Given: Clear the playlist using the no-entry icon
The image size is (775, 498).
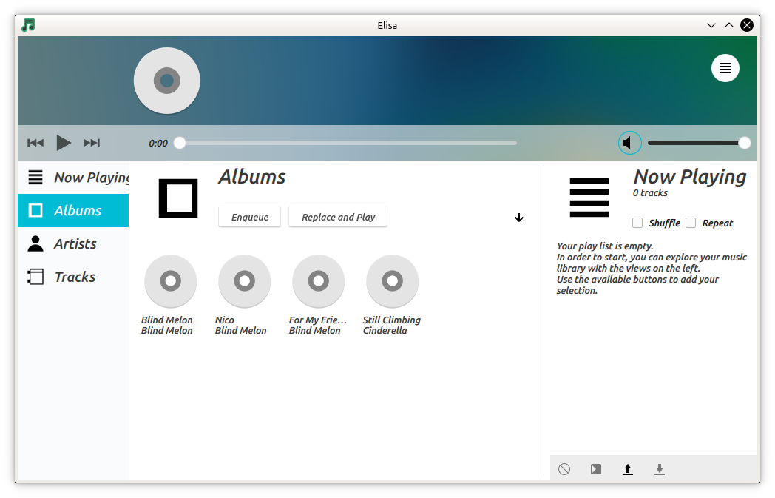Looking at the screenshot, I should (564, 468).
